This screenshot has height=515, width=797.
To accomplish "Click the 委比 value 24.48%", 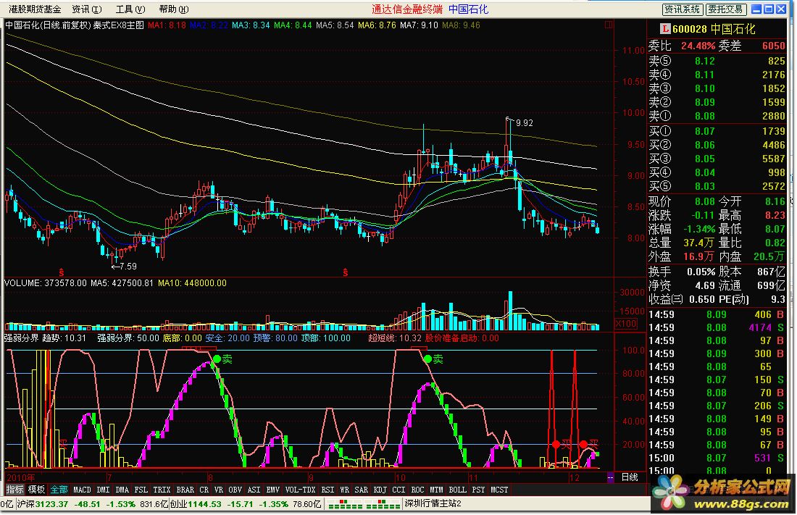I will 698,46.
